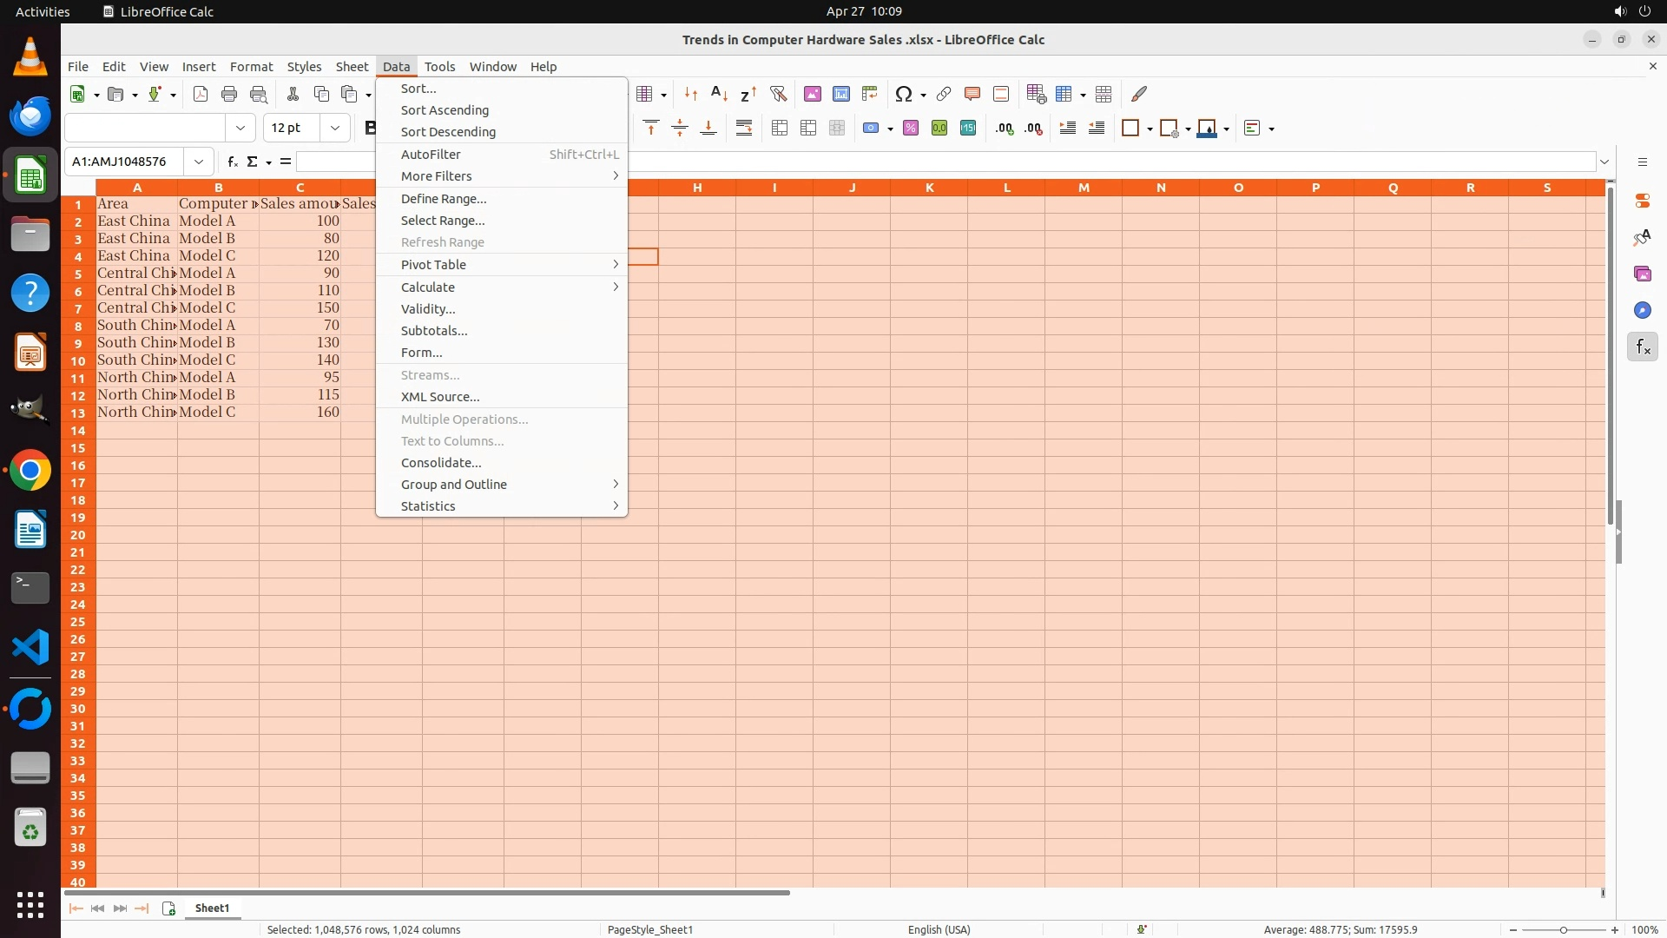1667x938 pixels.
Task: Expand the Name Box dropdown arrow
Action: [199, 162]
